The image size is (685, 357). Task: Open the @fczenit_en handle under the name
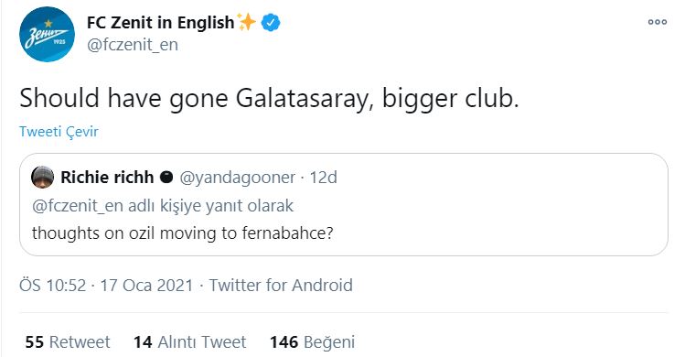click(133, 45)
